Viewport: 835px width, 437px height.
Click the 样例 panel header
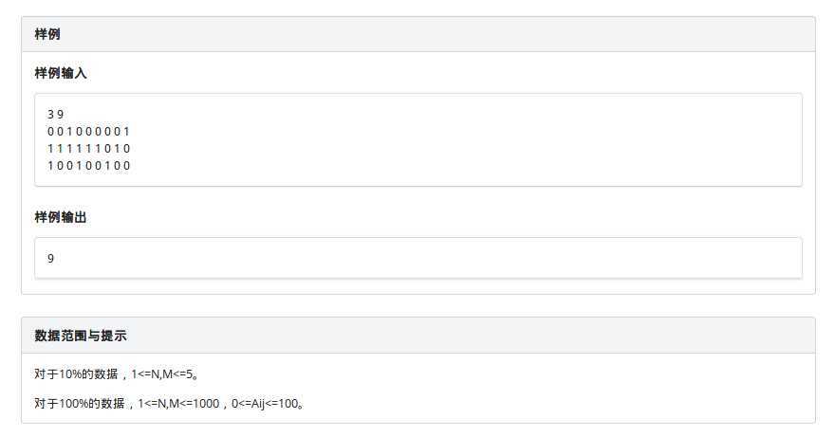coord(418,34)
